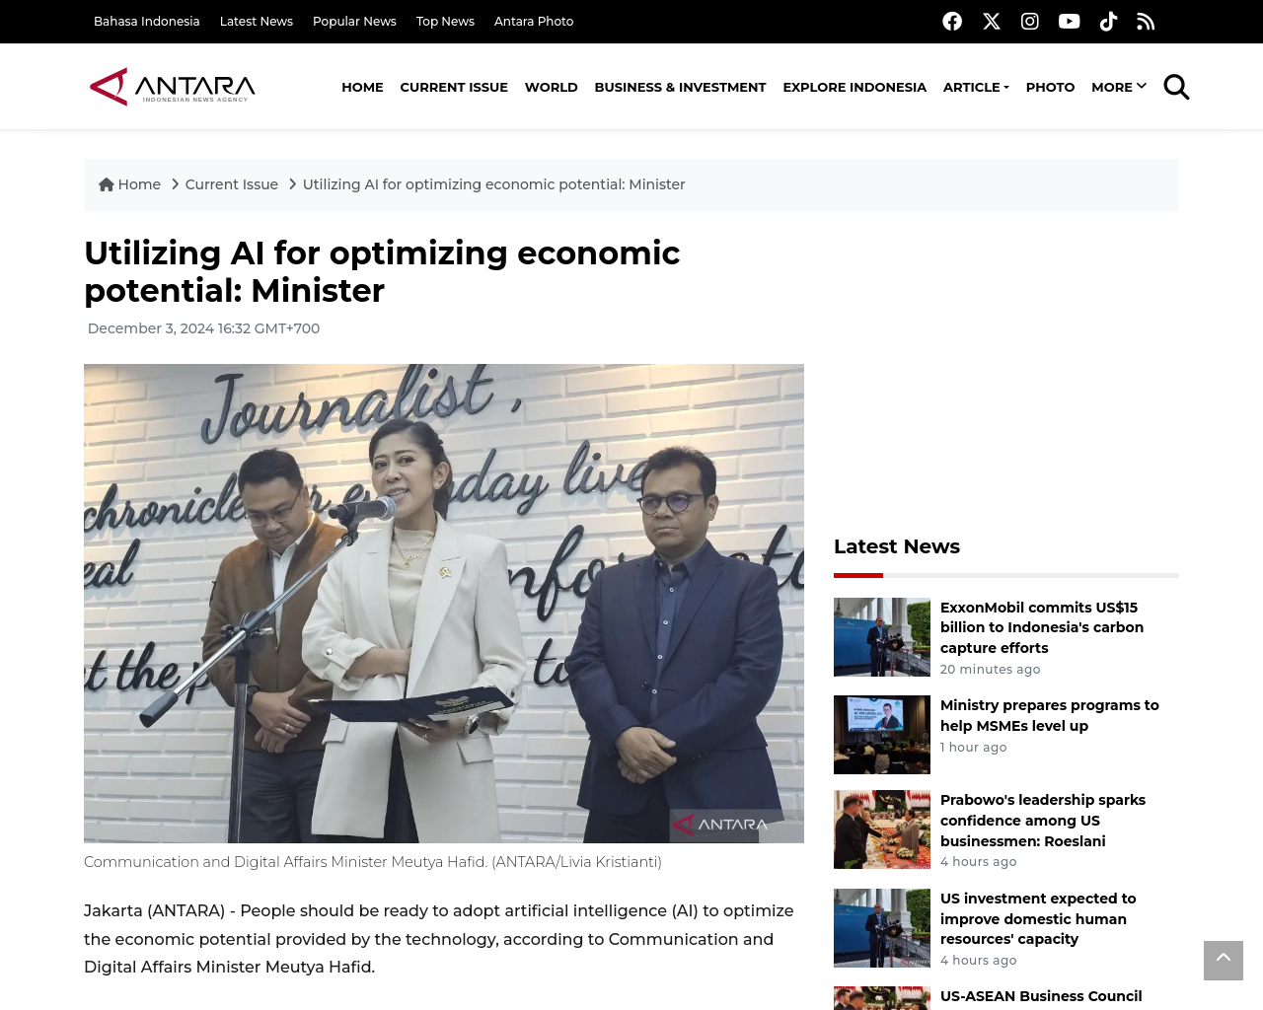Open the EXPLORE INDONESIA navigation item
Viewport: 1263px width, 1010px height.
(854, 87)
